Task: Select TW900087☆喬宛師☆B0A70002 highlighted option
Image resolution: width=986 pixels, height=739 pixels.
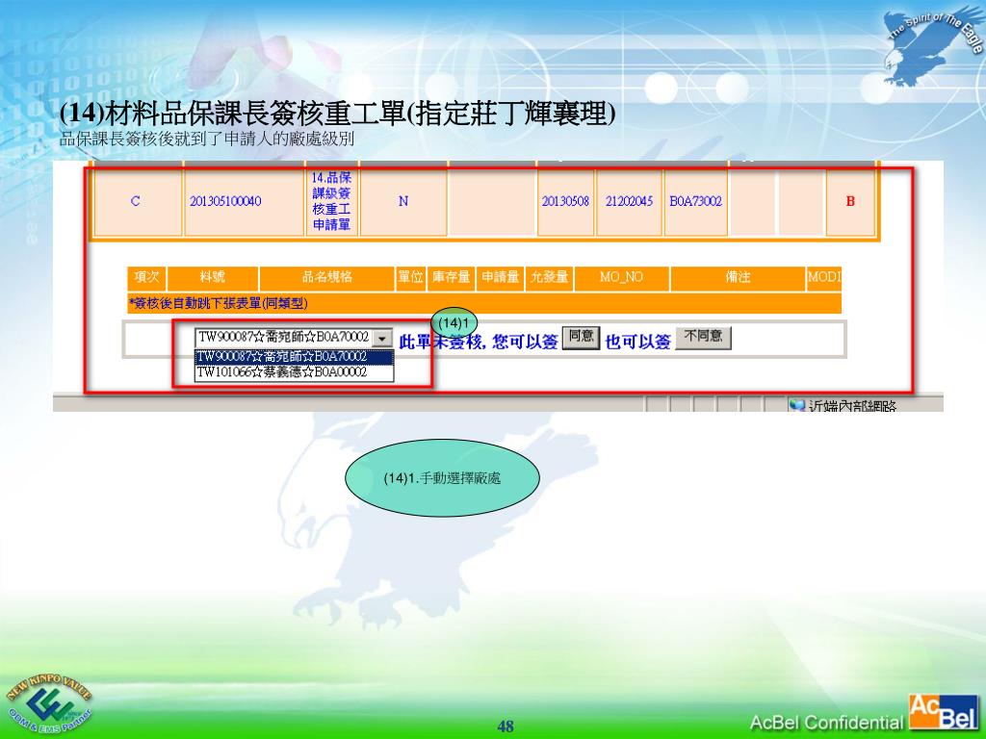Action: [x=295, y=357]
